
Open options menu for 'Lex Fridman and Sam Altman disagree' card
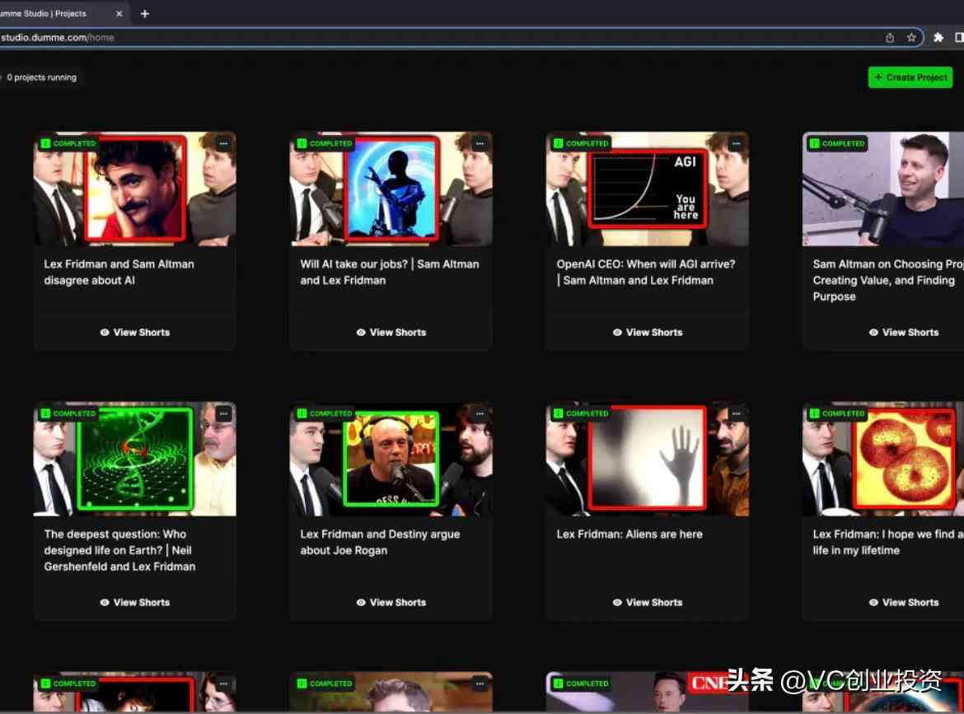223,144
